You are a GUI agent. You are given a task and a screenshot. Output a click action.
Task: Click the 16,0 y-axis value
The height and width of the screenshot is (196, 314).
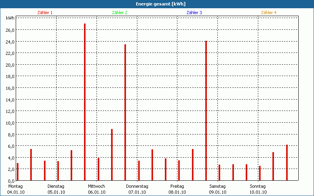point(10,88)
